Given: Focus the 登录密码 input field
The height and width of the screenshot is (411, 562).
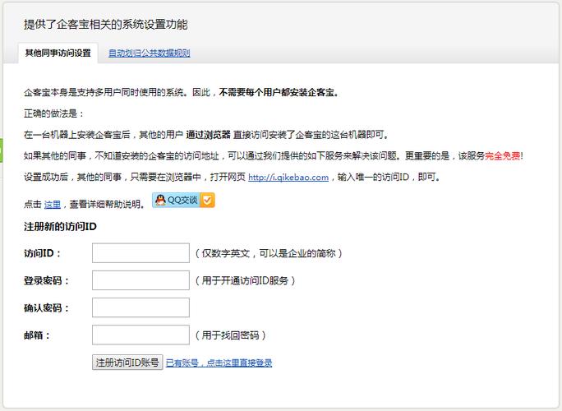Looking at the screenshot, I should click(140, 280).
